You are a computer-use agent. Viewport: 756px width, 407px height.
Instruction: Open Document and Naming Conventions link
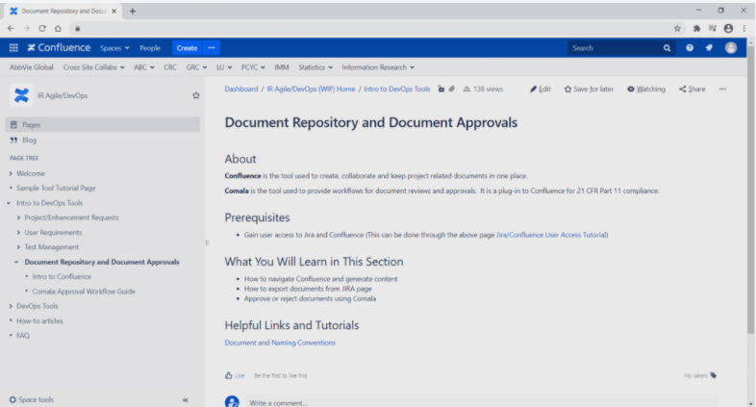click(280, 342)
